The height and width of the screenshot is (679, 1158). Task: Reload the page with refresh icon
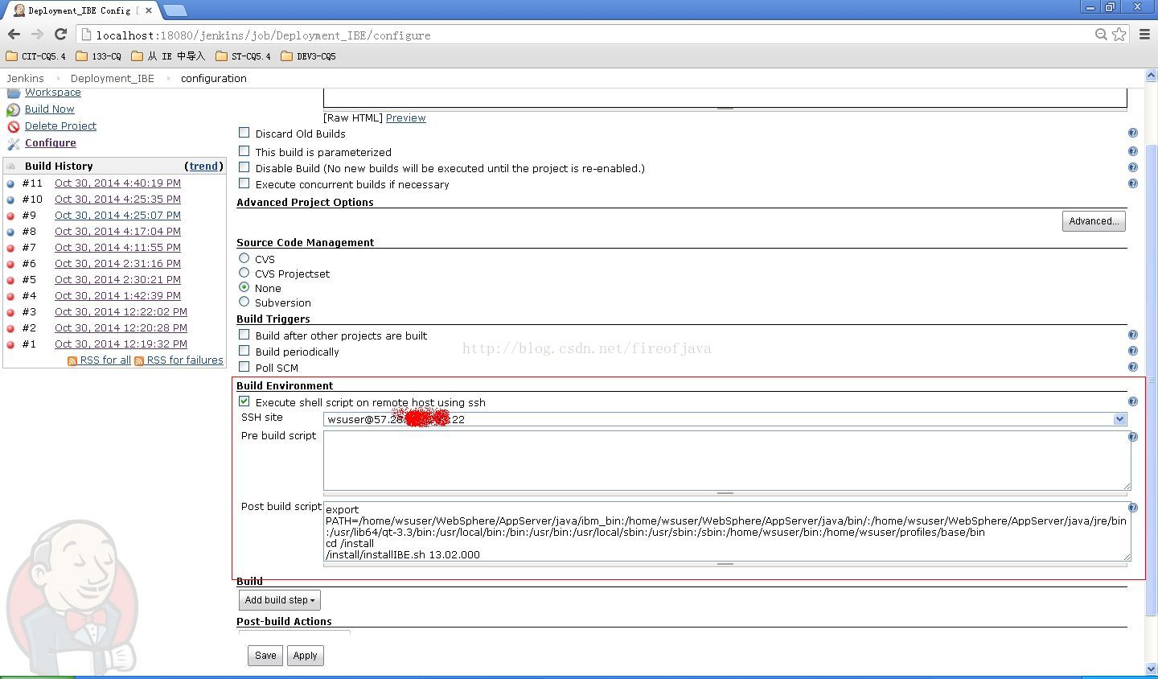click(60, 34)
